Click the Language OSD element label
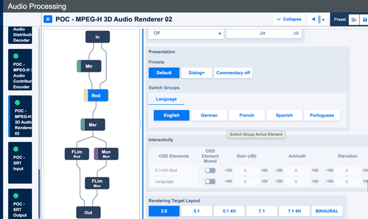Screen dimensions: 368x219 164,181
